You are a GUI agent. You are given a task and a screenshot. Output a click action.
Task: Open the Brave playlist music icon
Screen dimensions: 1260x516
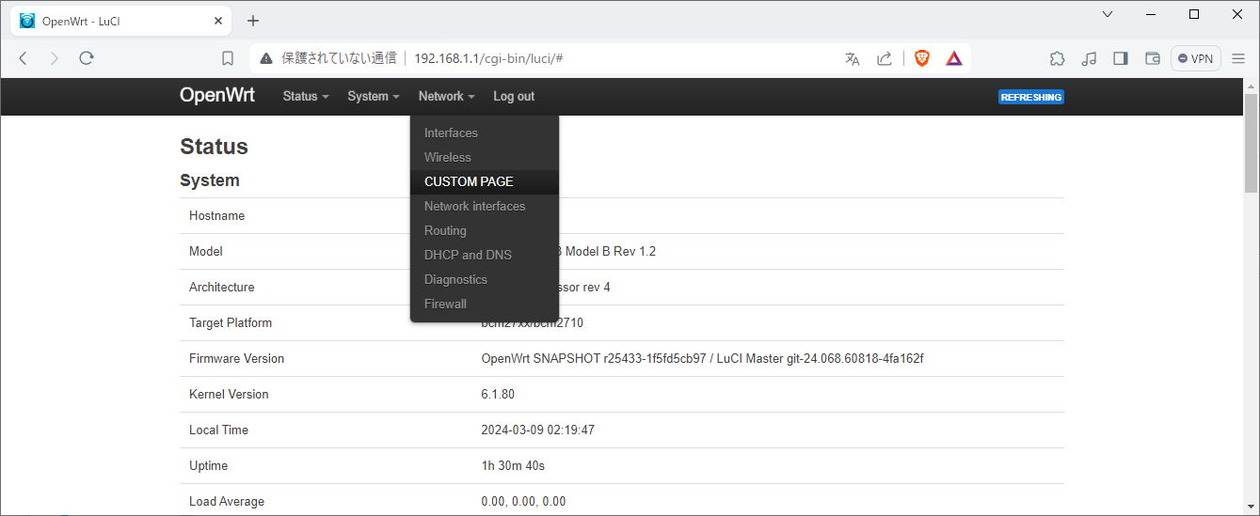tap(1089, 58)
